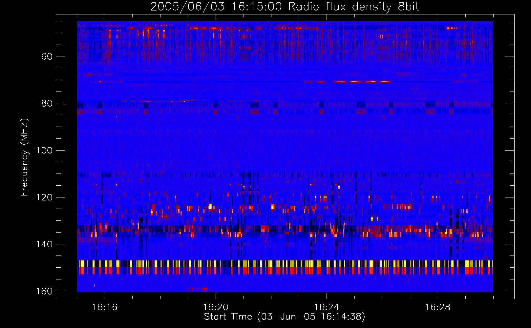The image size is (531, 328).
Task: Click the 160 frequency tick label
Action: point(44,291)
